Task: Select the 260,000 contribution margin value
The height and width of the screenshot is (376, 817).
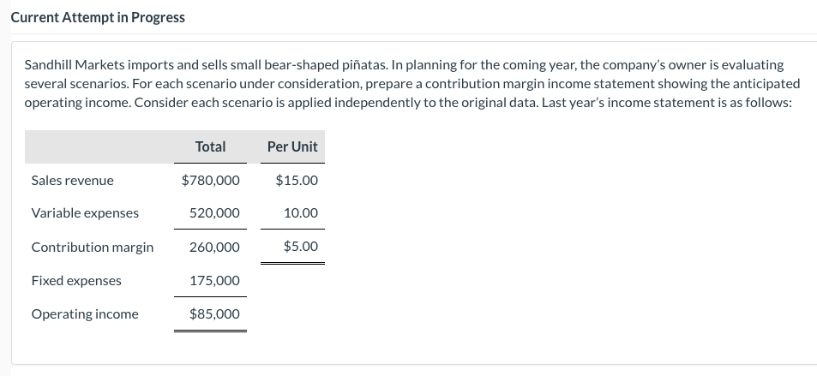Action: click(214, 247)
